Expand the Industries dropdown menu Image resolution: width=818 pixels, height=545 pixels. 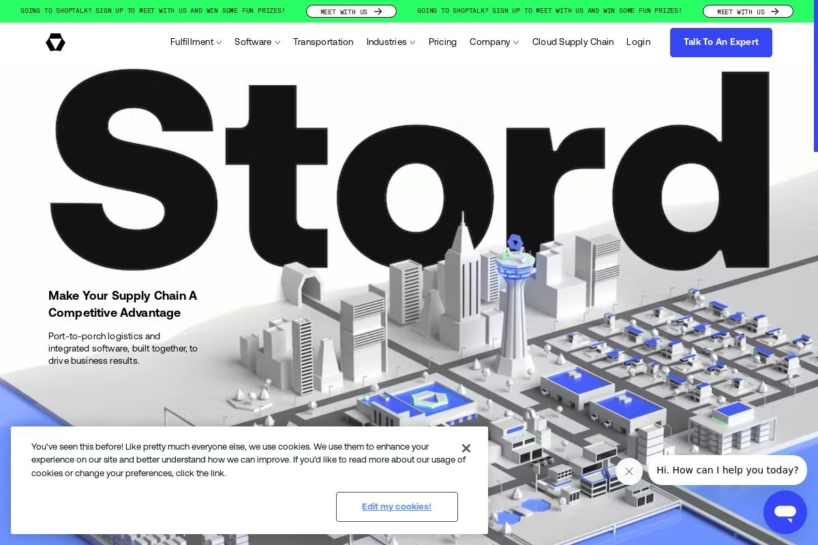tap(391, 42)
